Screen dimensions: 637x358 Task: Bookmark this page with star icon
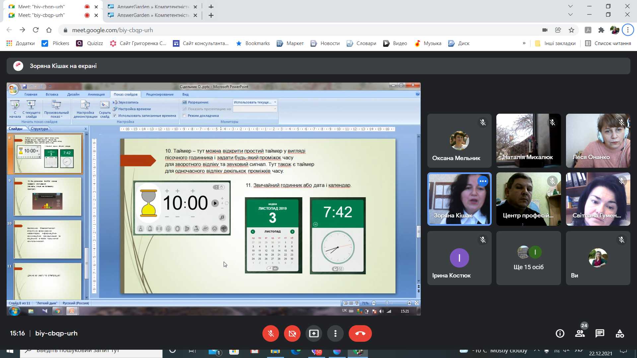571,30
